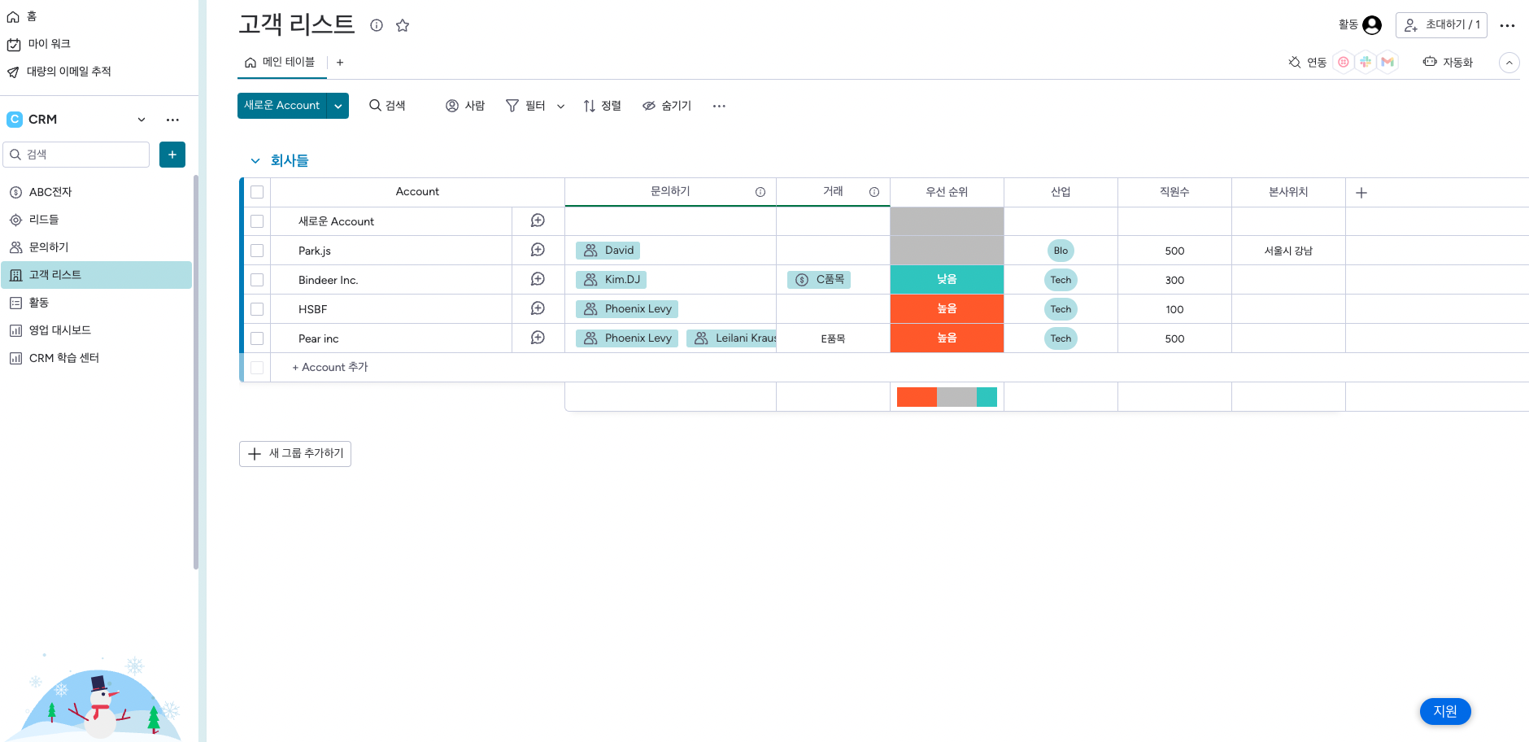
Task: Click the 새 그룹 추가하기 button
Action: click(295, 454)
